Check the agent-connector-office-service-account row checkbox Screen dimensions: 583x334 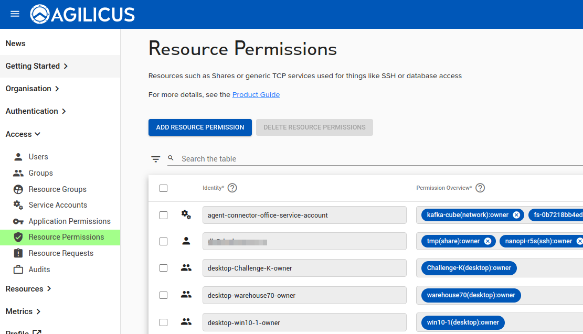point(163,215)
